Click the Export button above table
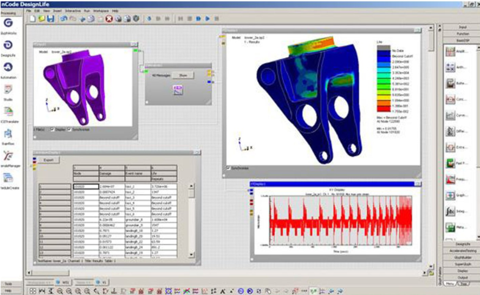 coord(48,160)
